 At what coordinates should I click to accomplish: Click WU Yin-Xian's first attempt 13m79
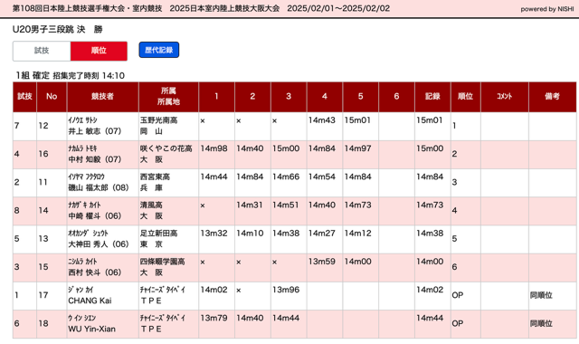[214, 318]
